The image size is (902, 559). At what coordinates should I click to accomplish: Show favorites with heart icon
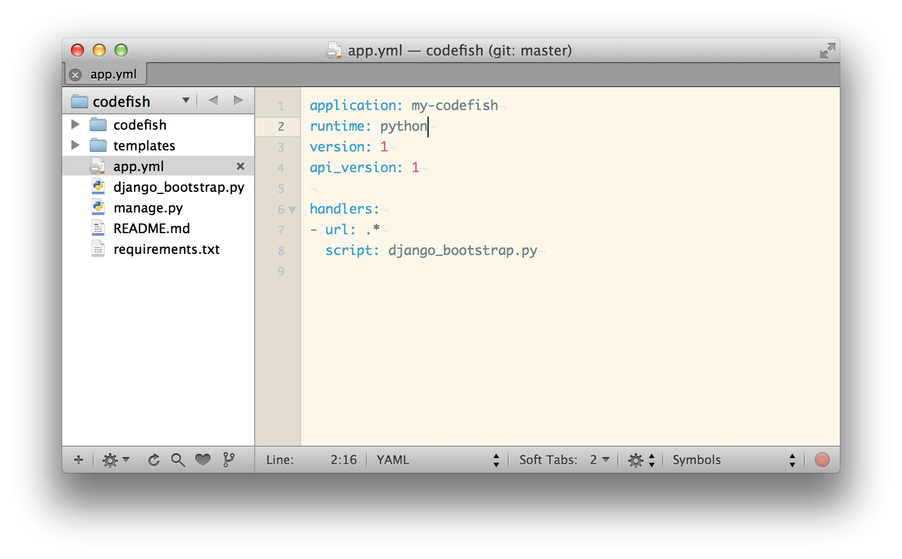click(x=203, y=460)
